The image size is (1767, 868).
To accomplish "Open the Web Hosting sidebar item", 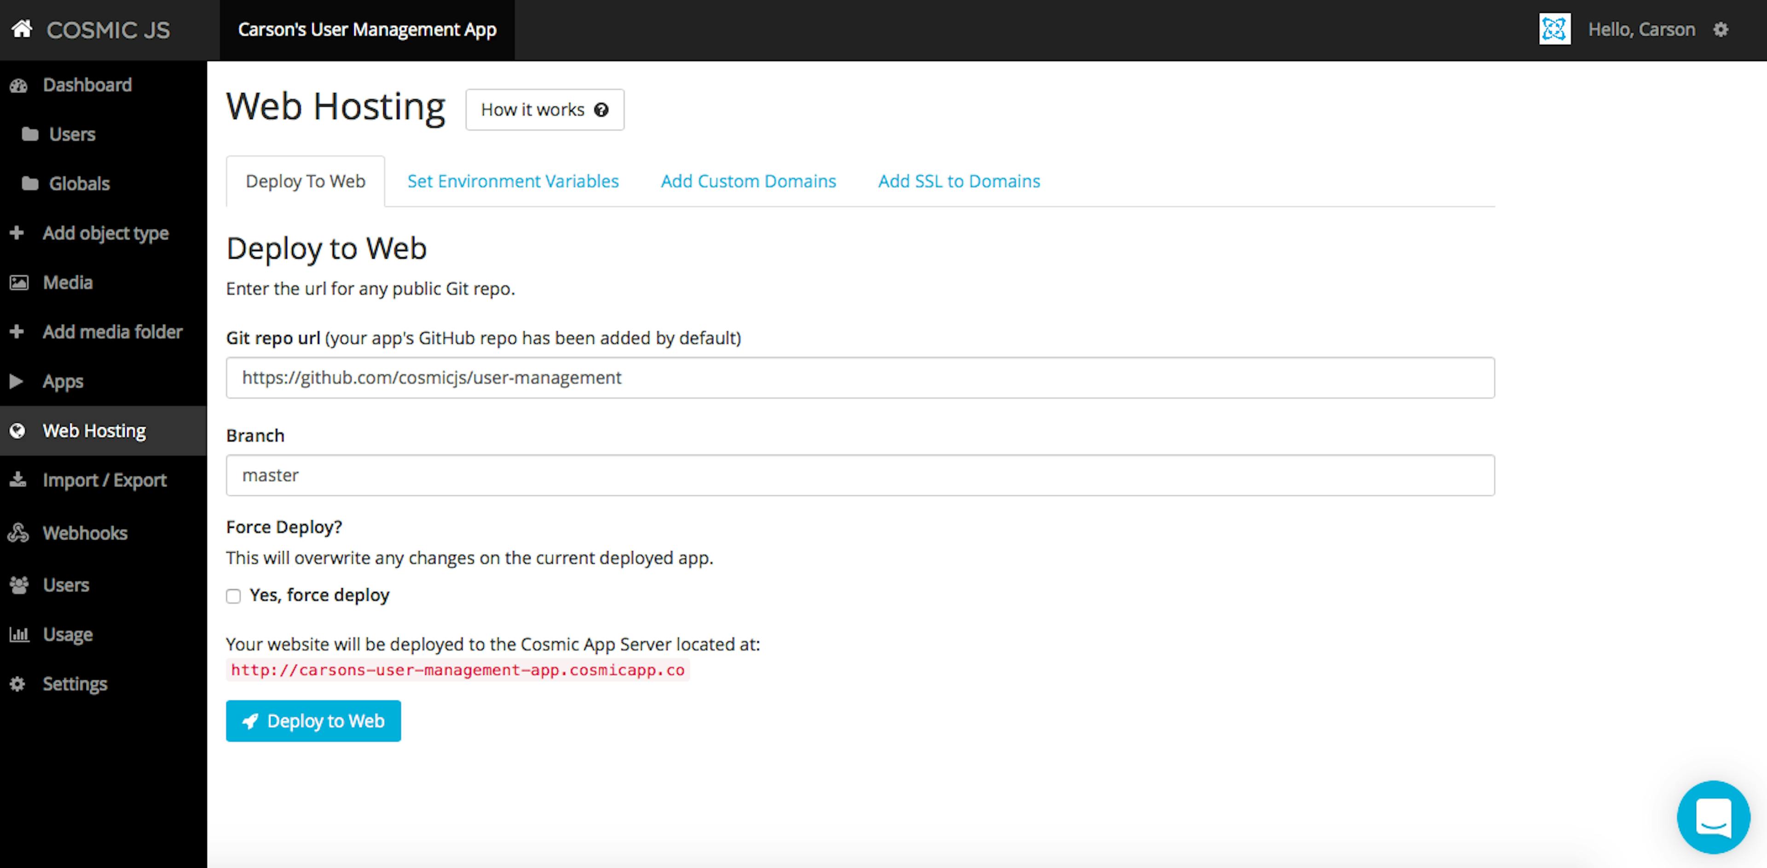I will (x=103, y=430).
